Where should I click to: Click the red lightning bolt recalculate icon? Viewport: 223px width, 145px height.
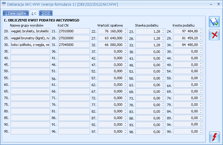coord(215,137)
